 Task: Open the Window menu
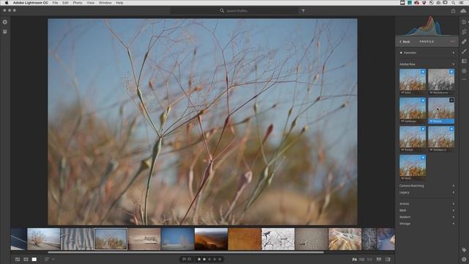(105, 3)
